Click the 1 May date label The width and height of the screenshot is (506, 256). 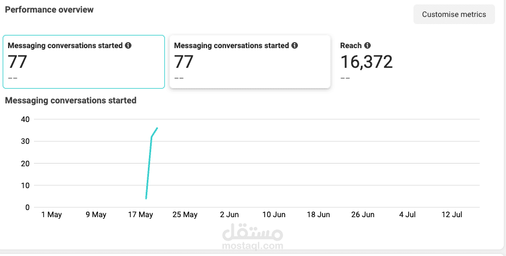tap(51, 215)
